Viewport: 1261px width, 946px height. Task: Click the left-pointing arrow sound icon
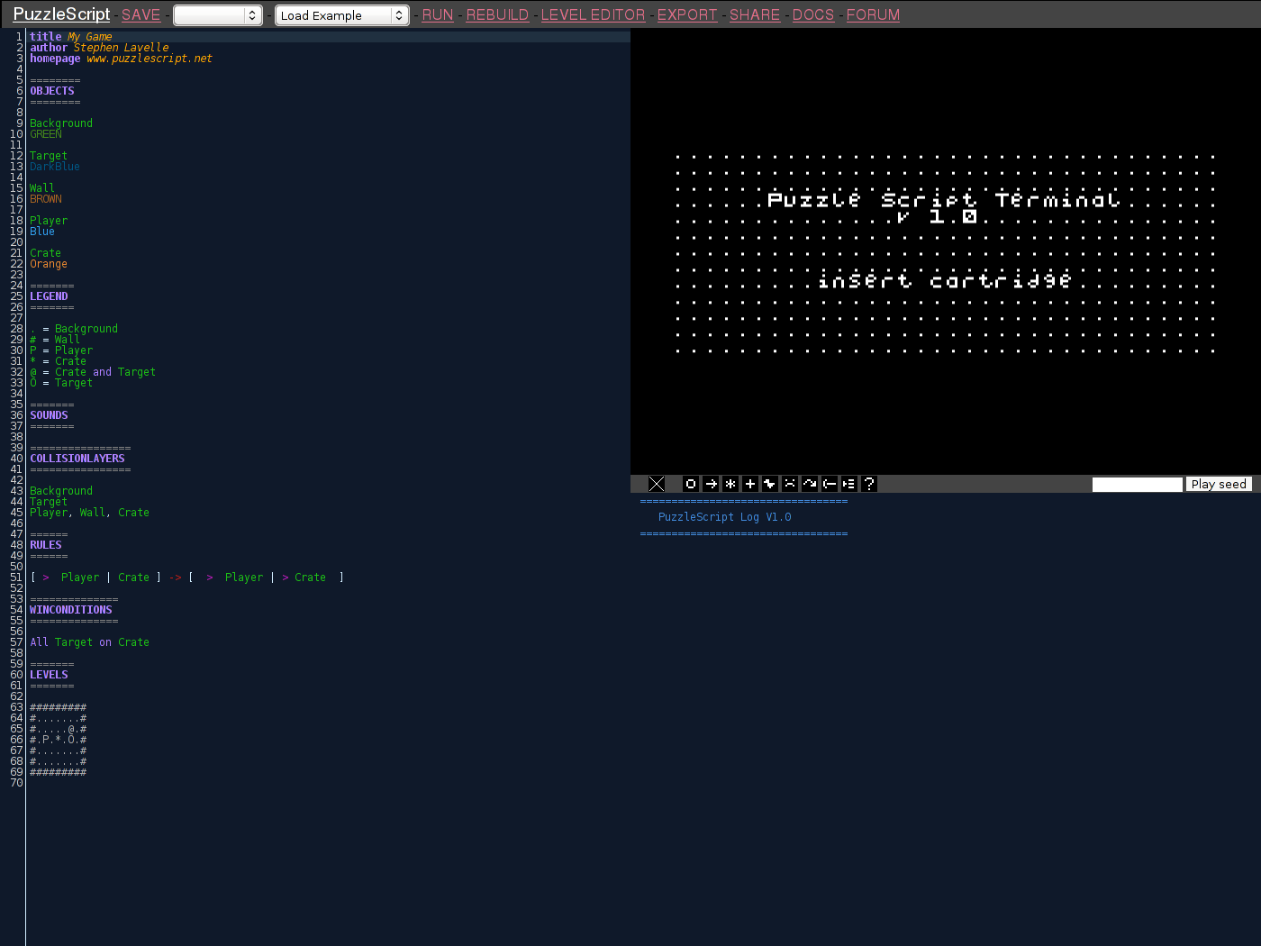[830, 484]
